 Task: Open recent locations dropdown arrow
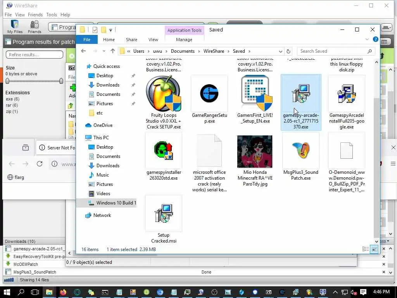(104, 51)
